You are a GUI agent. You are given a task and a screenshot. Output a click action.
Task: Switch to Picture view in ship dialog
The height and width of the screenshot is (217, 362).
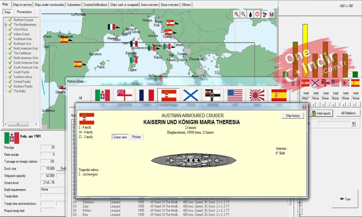click(136, 137)
